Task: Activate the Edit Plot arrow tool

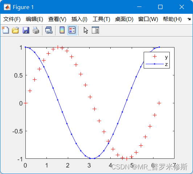Action: pos(86,30)
